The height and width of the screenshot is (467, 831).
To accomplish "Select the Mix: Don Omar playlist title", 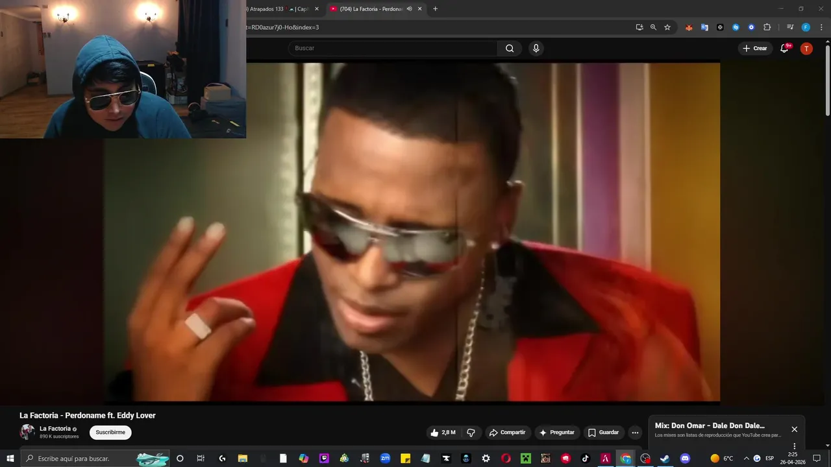I will click(x=710, y=425).
